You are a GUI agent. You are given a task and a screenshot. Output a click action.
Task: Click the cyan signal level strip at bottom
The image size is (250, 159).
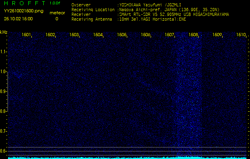tap(127, 157)
